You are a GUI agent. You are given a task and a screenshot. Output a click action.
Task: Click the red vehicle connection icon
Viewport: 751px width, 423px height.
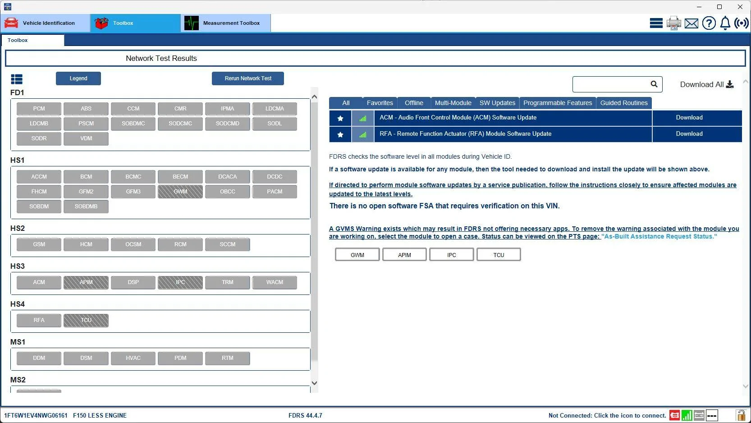coord(674,415)
